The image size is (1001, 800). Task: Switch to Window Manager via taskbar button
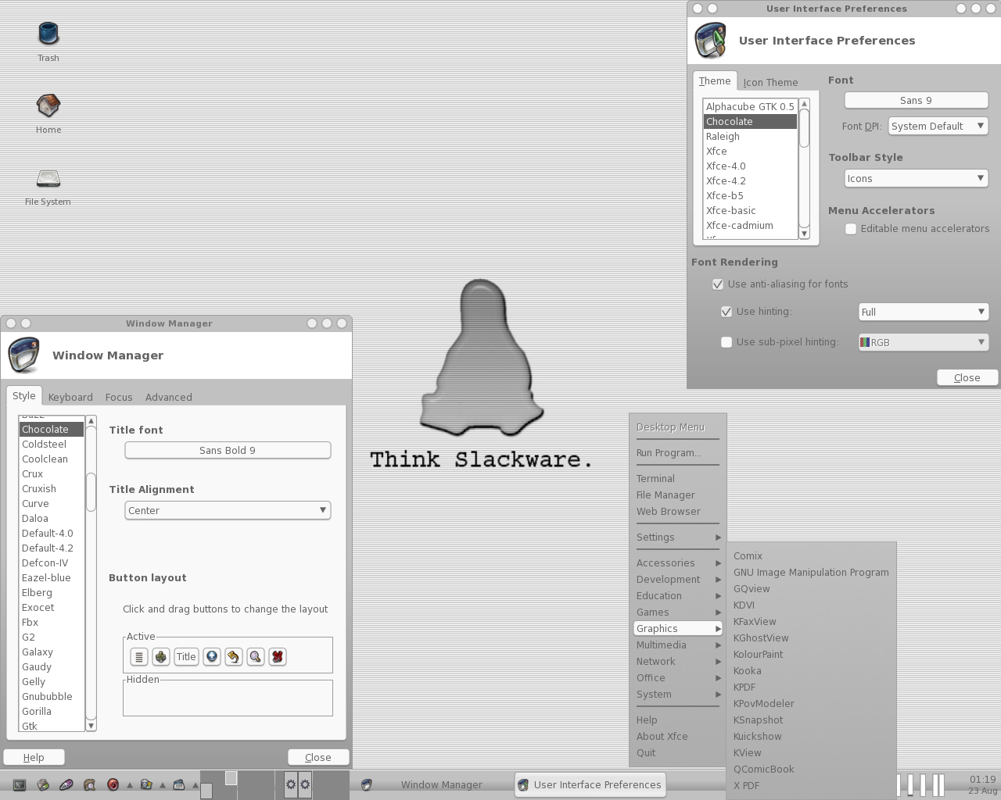pos(433,784)
